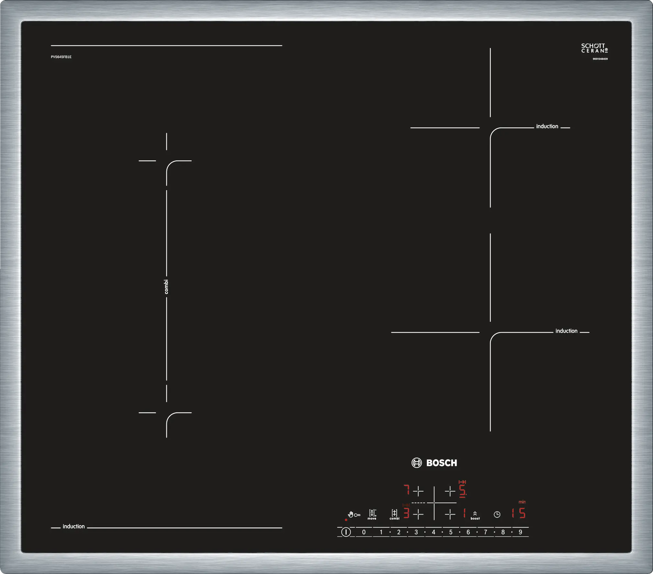Tap the timer clock icon

tap(497, 514)
